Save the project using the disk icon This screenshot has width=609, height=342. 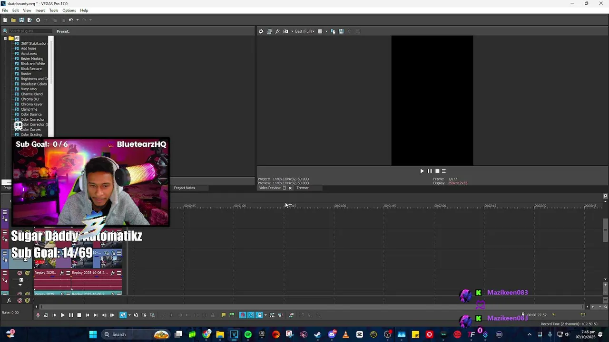click(x=21, y=20)
